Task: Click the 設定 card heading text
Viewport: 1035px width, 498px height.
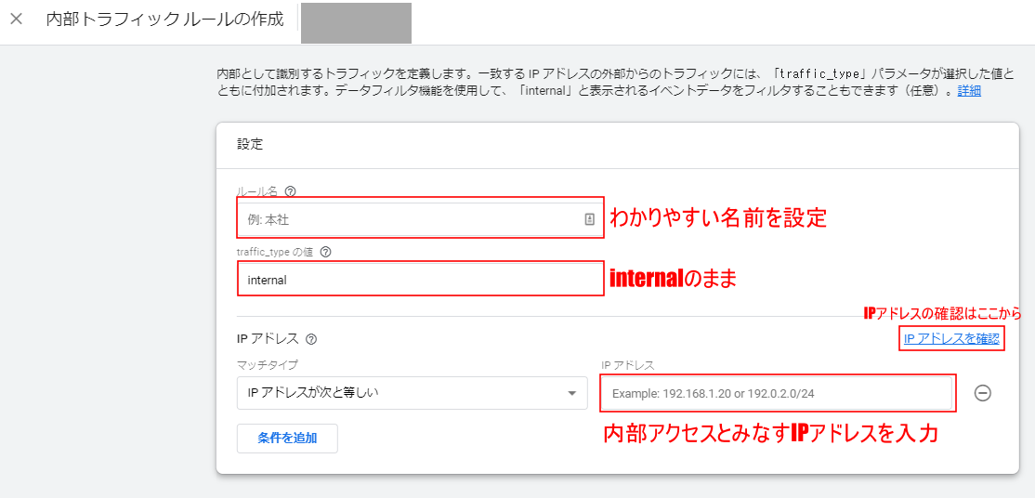Action: [250, 145]
